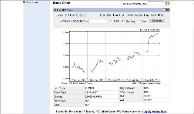This screenshot has height=114, width=194.
Task: Show the 5y range chart
Action: [84, 15]
